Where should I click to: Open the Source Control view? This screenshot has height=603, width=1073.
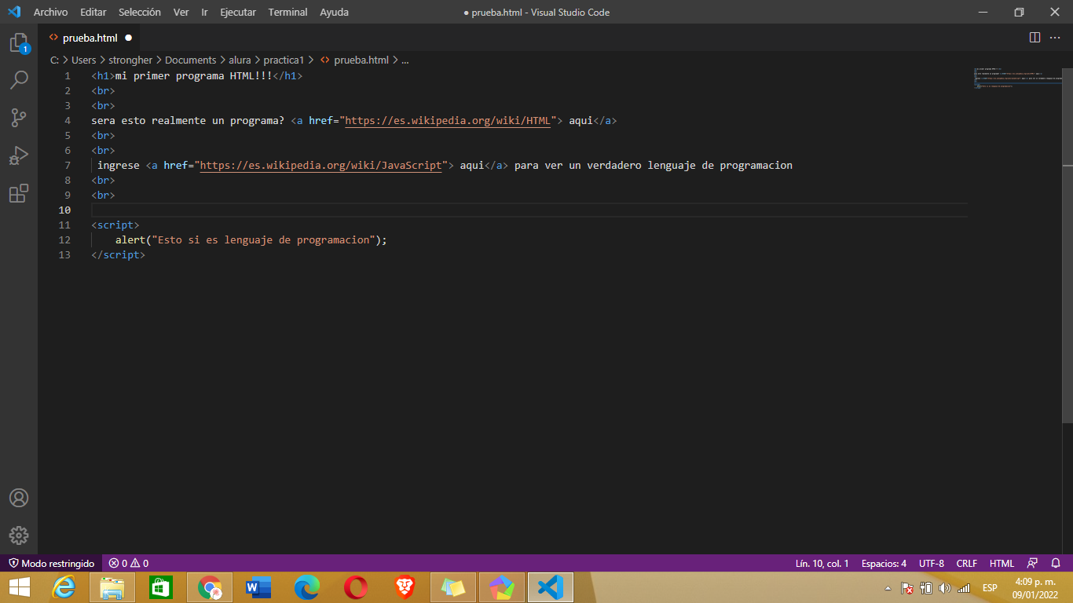[19, 118]
